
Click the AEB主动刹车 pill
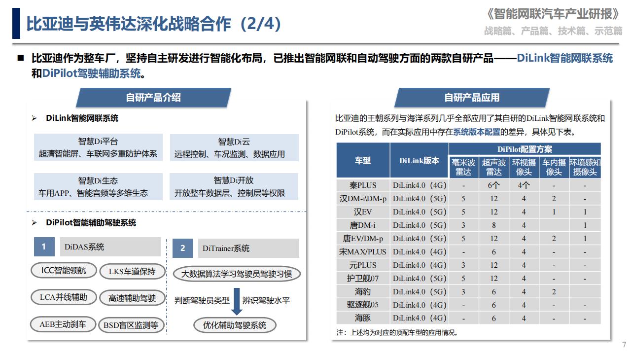click(64, 324)
